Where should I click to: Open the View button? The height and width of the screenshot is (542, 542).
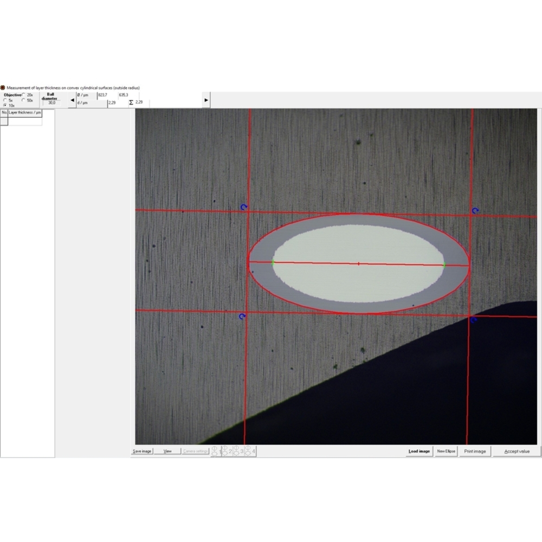tap(167, 451)
